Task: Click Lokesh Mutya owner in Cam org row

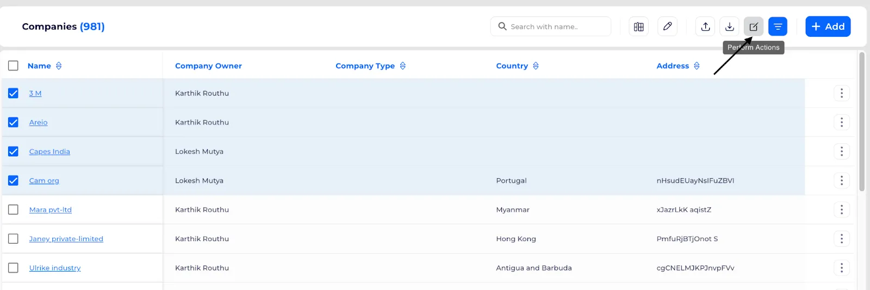Action: pyautogui.click(x=199, y=180)
